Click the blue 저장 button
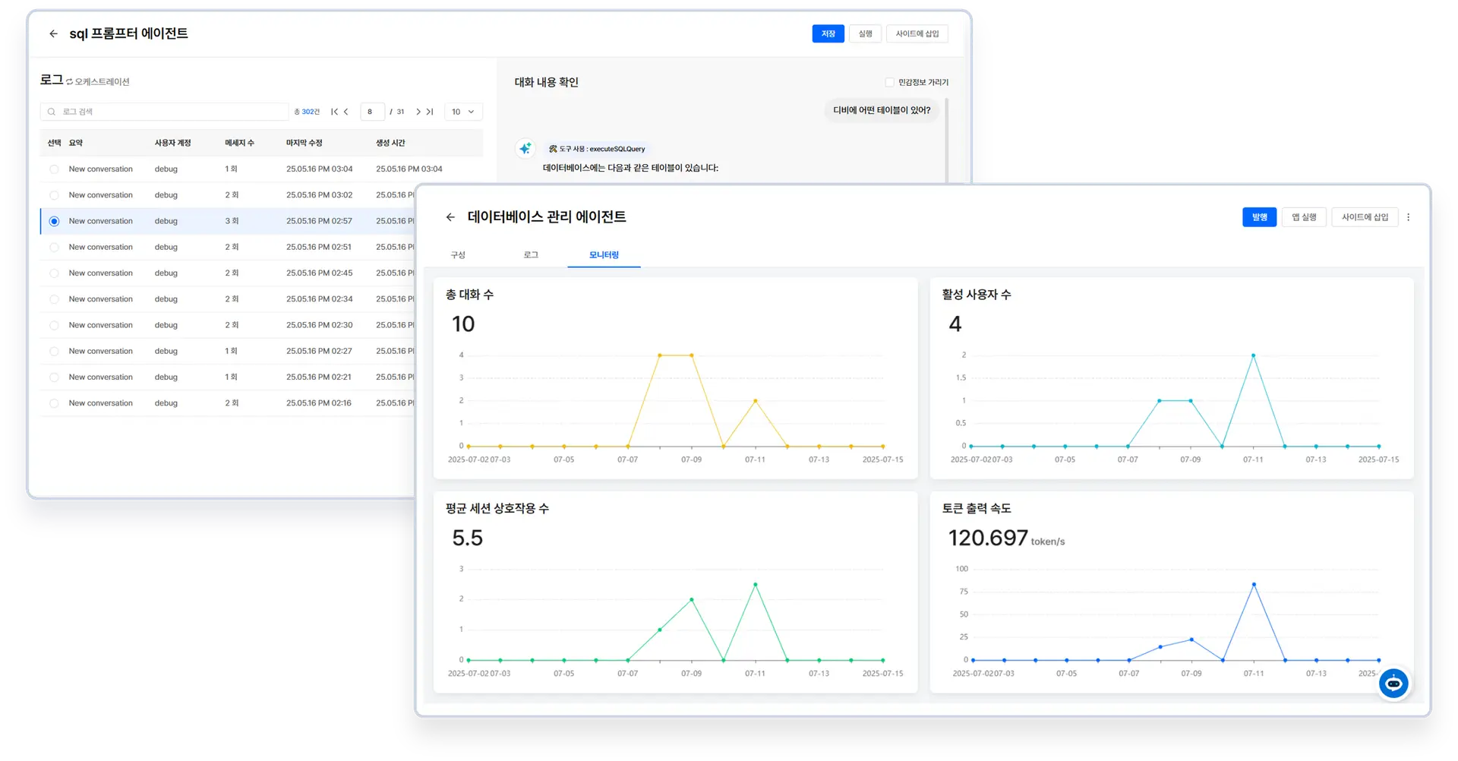Image resolution: width=1458 pixels, height=761 pixels. tap(828, 33)
